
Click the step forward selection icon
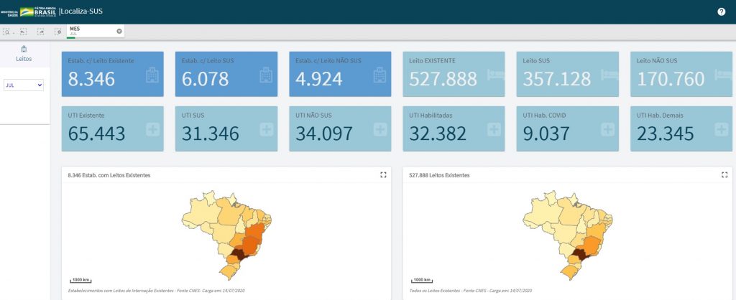(x=41, y=32)
